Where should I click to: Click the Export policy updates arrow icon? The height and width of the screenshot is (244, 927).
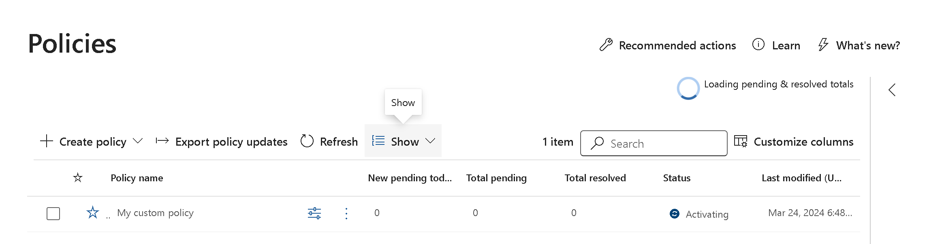tap(162, 141)
